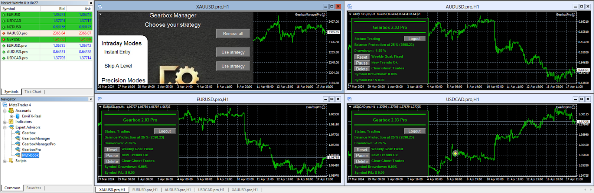Click Pause on the EURUSD chart panel
Viewport: 594px width, 193px height.
(x=112, y=156)
